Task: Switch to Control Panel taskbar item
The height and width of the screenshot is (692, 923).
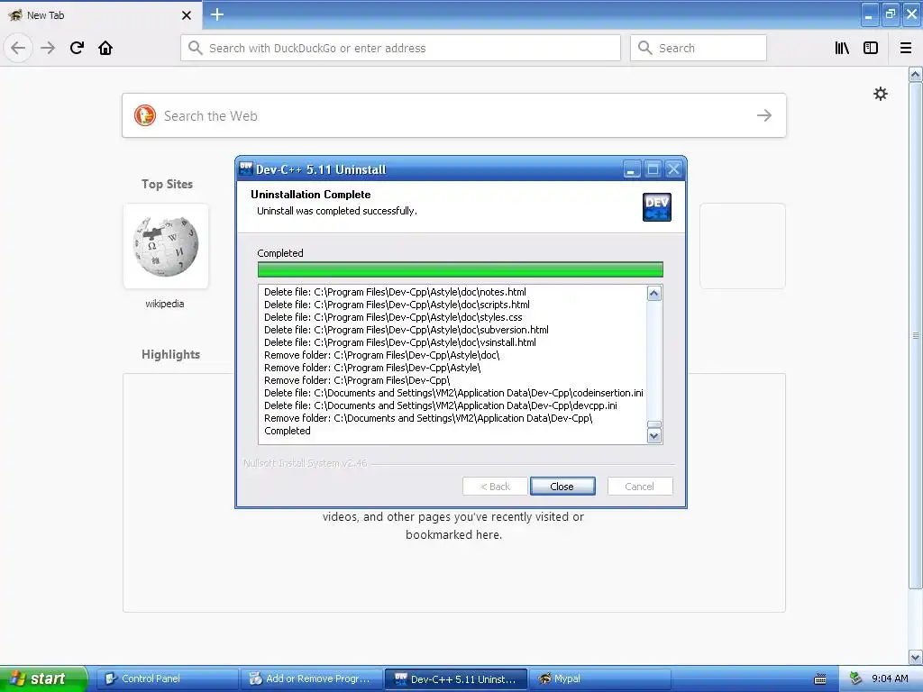Action: (x=167, y=678)
